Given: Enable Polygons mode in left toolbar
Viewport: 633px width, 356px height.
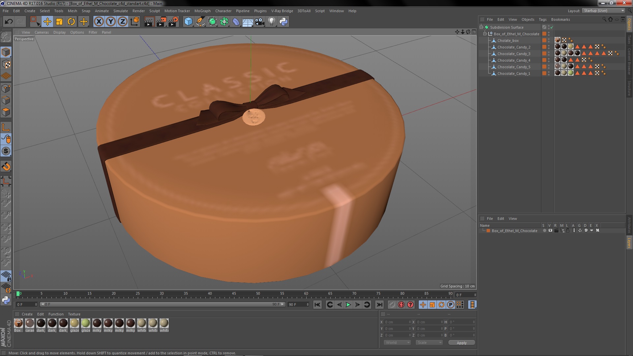Looking at the screenshot, I should click(x=6, y=112).
